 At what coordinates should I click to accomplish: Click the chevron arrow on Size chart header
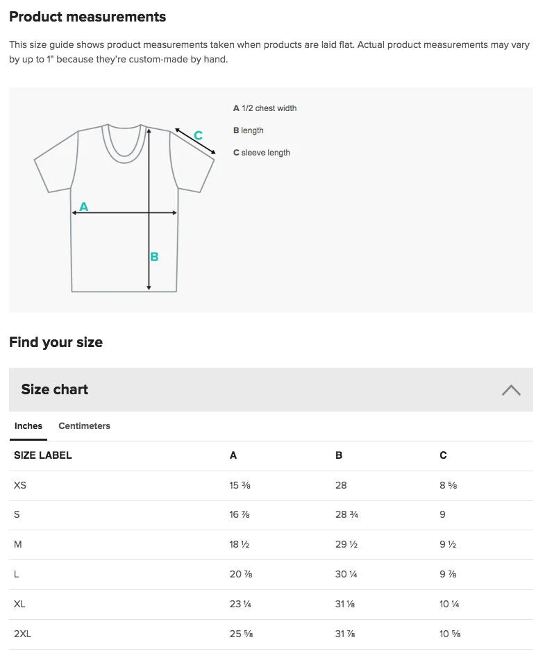point(512,390)
